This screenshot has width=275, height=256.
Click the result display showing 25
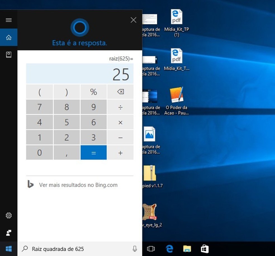point(80,74)
